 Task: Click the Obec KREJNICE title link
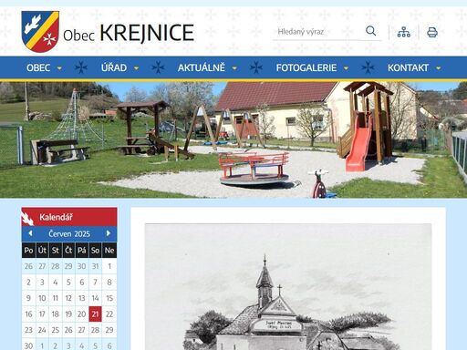tap(129, 33)
